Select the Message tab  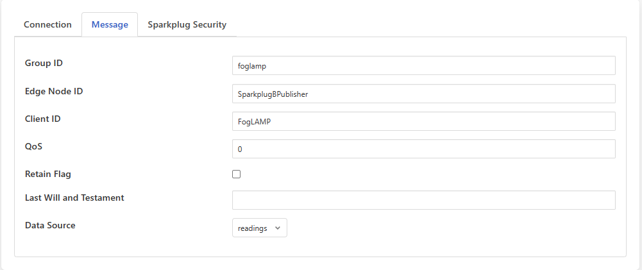(x=110, y=24)
